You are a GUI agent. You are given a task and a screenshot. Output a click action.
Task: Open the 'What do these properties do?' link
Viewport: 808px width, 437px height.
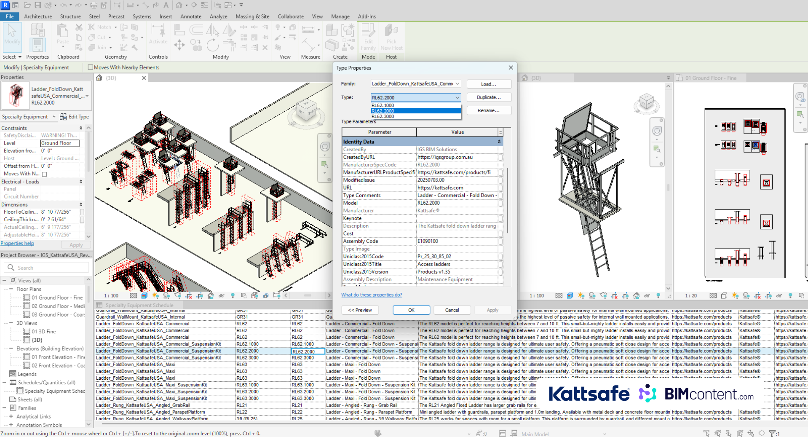click(372, 295)
